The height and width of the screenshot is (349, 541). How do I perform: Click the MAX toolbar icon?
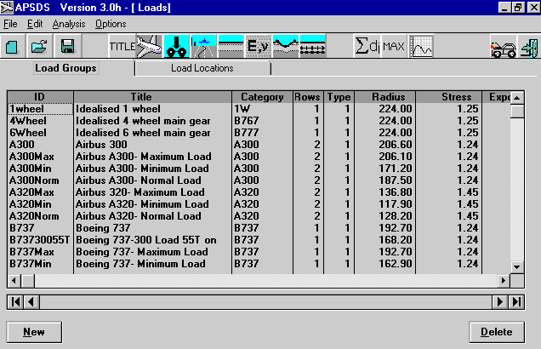394,46
